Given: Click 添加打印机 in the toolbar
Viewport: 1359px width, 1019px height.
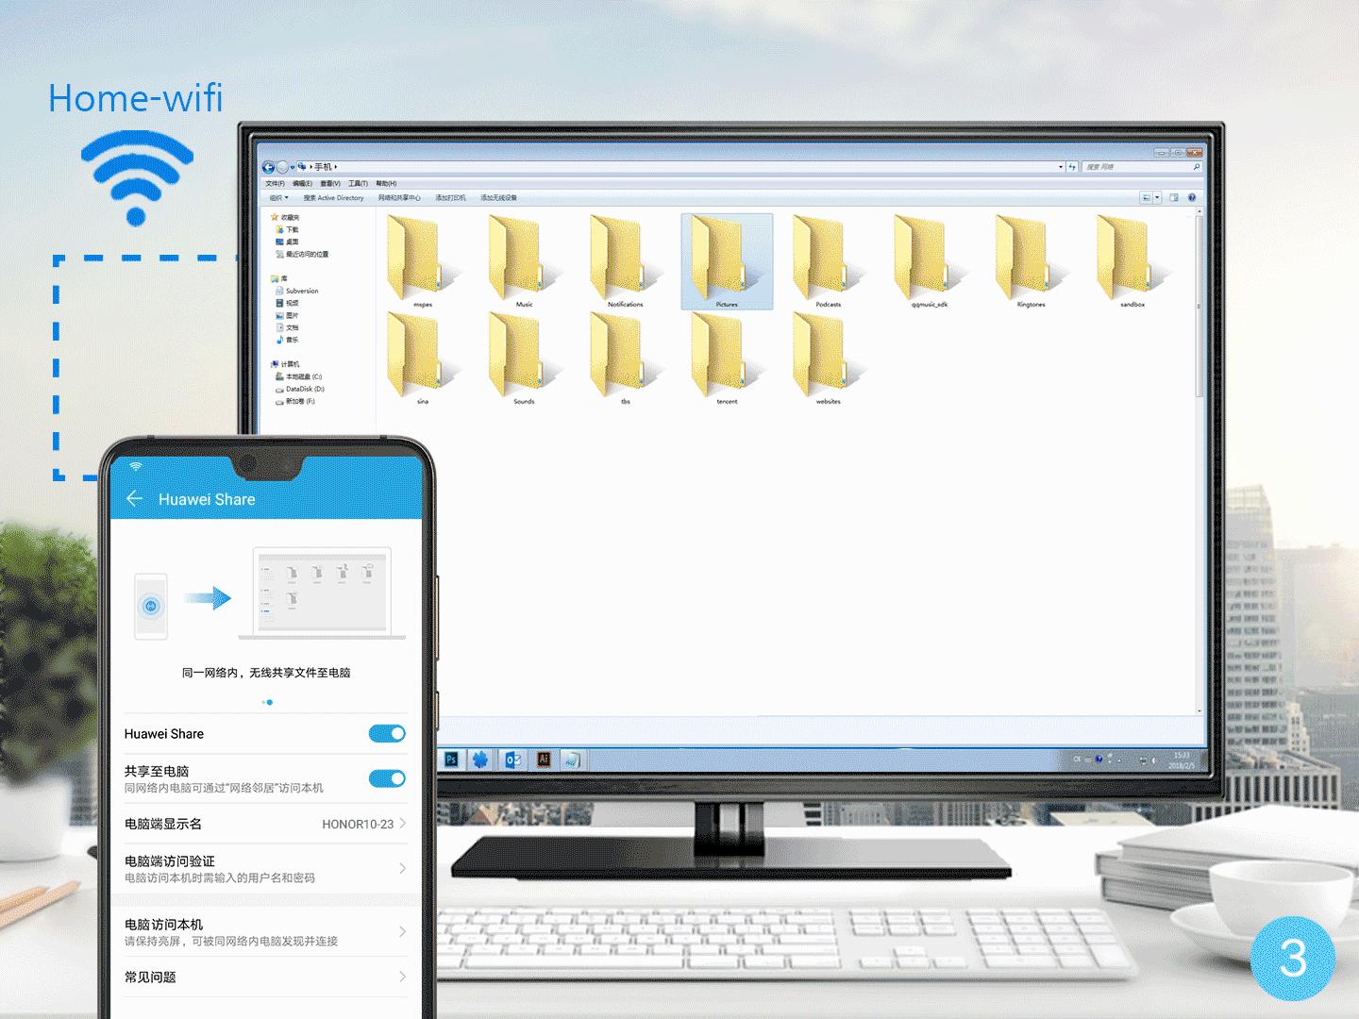Looking at the screenshot, I should 450,198.
